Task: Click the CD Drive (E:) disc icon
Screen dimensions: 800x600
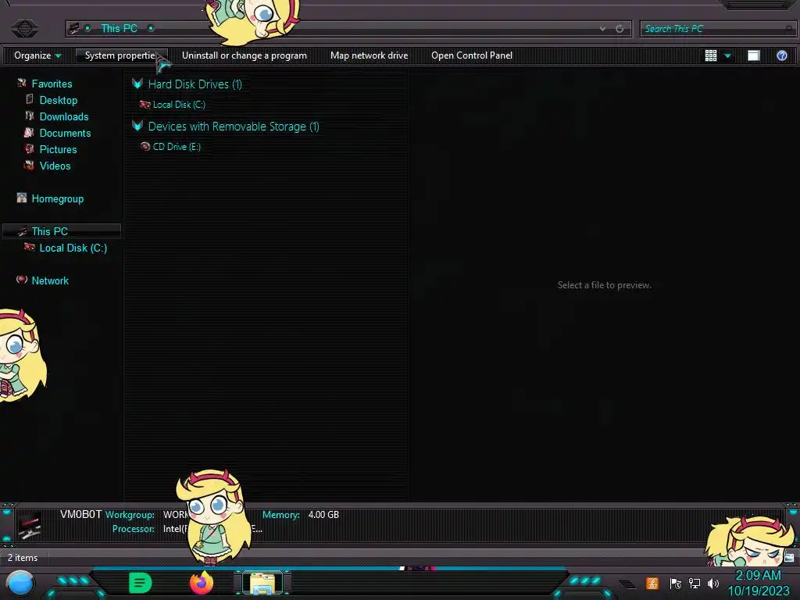Action: pos(145,146)
